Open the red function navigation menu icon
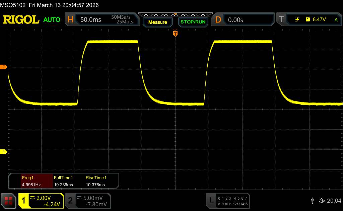The width and height of the screenshot is (343, 211). pyautogui.click(x=9, y=201)
